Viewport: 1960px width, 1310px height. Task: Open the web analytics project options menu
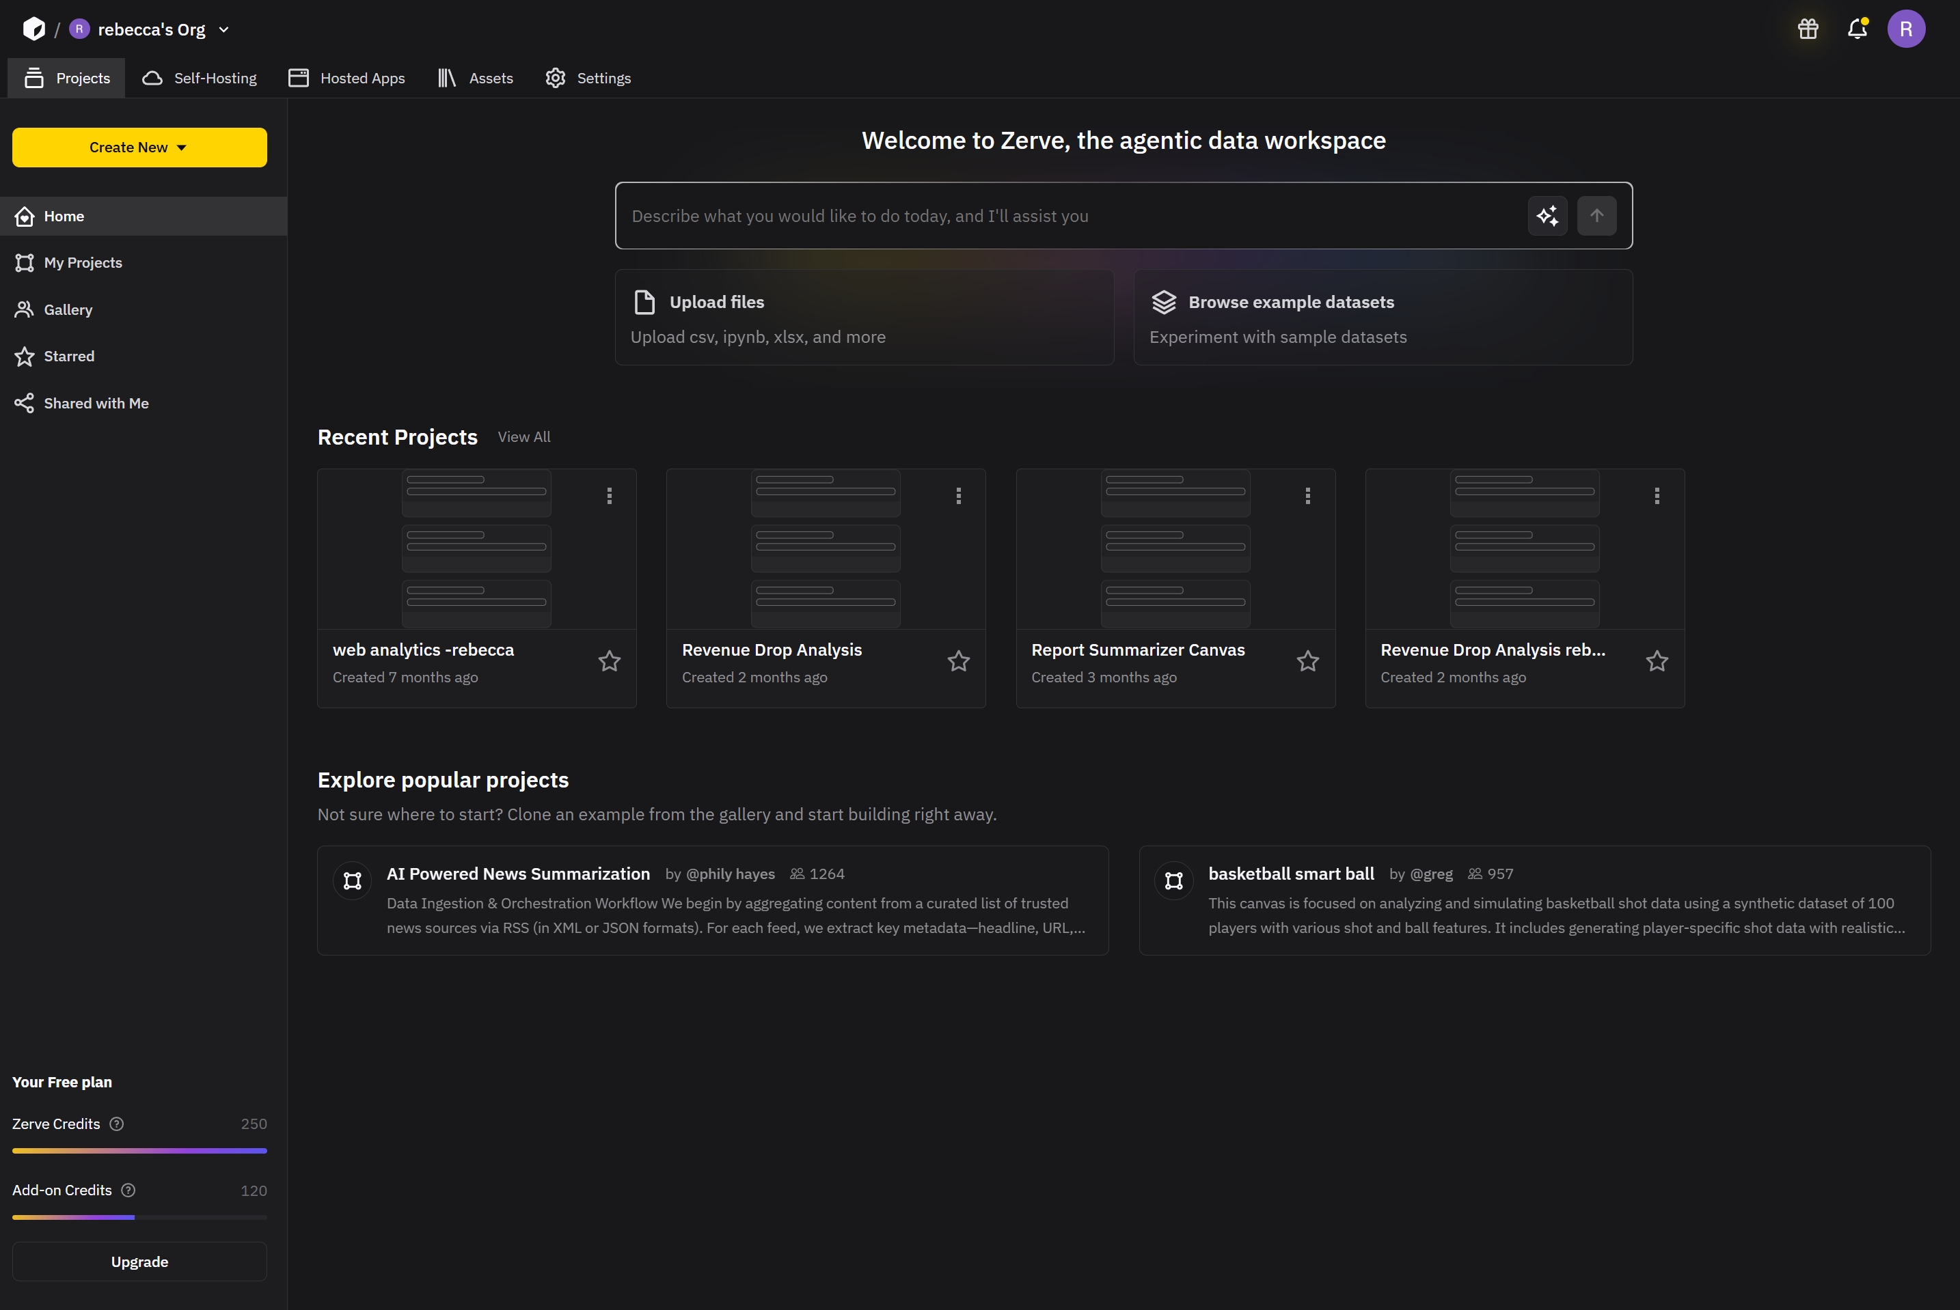[610, 495]
